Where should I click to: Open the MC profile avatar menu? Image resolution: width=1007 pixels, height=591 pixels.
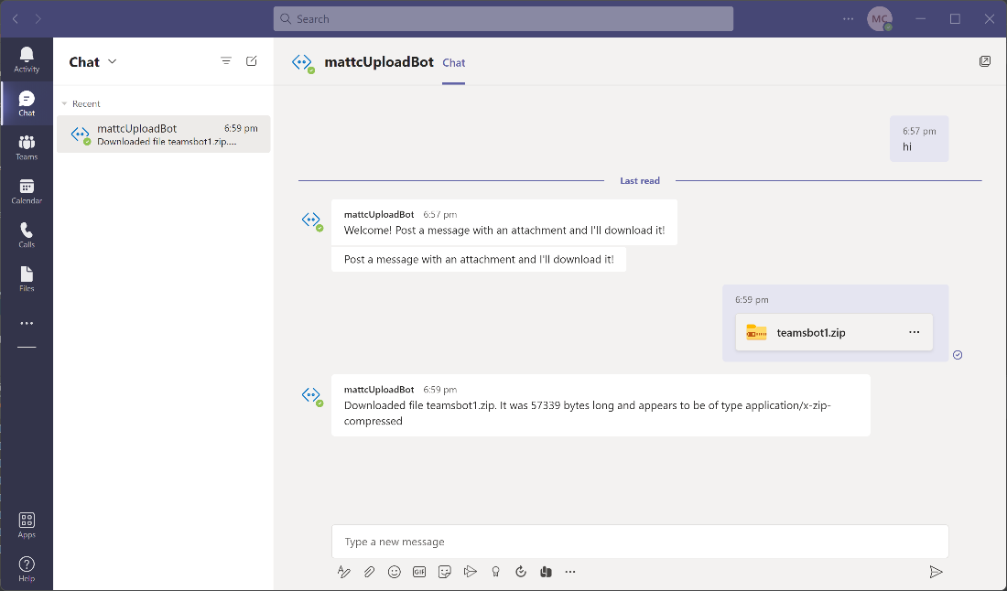pos(879,19)
